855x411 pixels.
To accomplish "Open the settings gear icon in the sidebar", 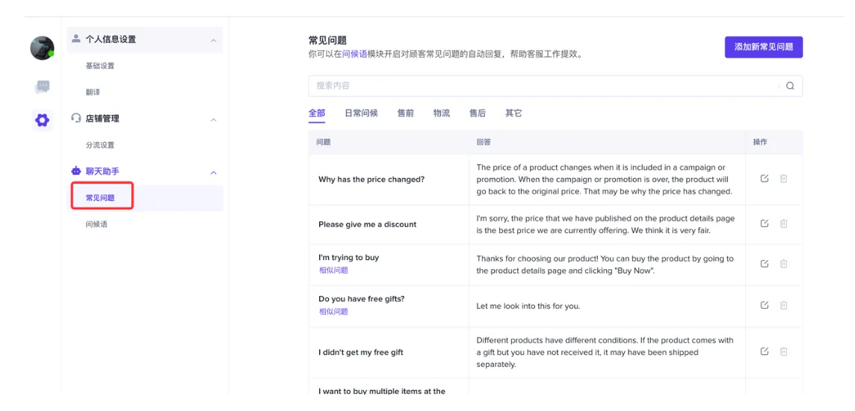I will pyautogui.click(x=42, y=120).
